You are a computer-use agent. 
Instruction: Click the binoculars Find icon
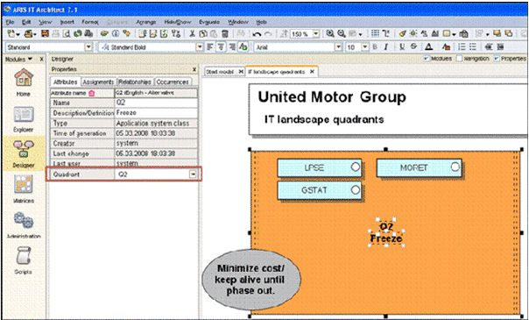tap(88, 34)
